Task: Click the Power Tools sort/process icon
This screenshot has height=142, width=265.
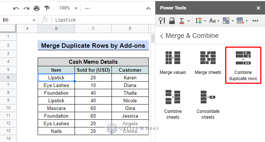Action: (x=198, y=21)
